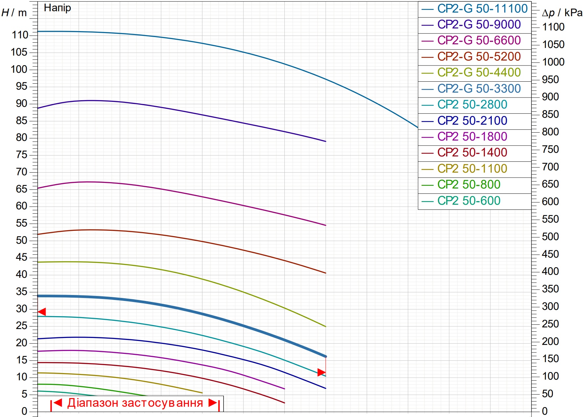Viewport: 584px width, 417px height.
Task: Click the 35 tick on the H axis
Action: click(21, 292)
